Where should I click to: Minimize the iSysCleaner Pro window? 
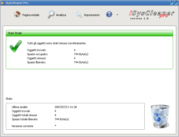point(171,3)
